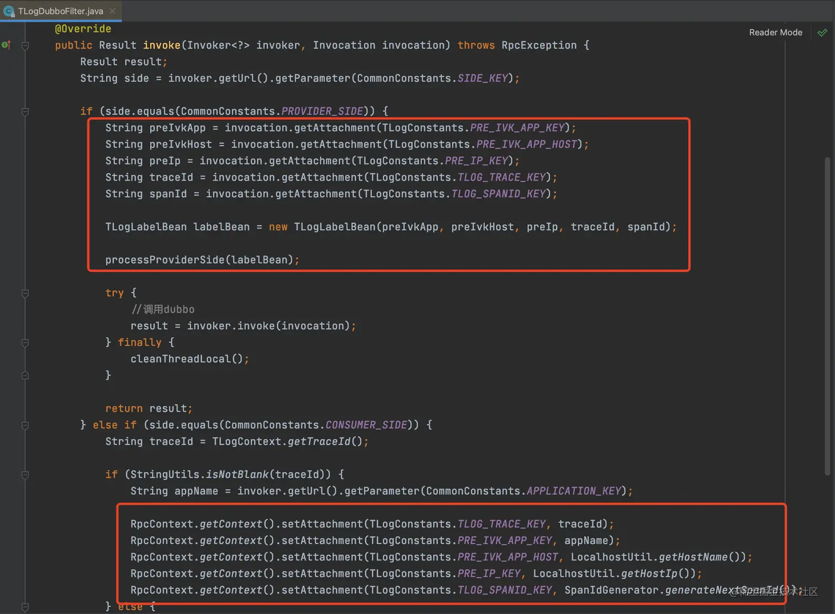
Task: Click the throws keyword
Action: 476,45
